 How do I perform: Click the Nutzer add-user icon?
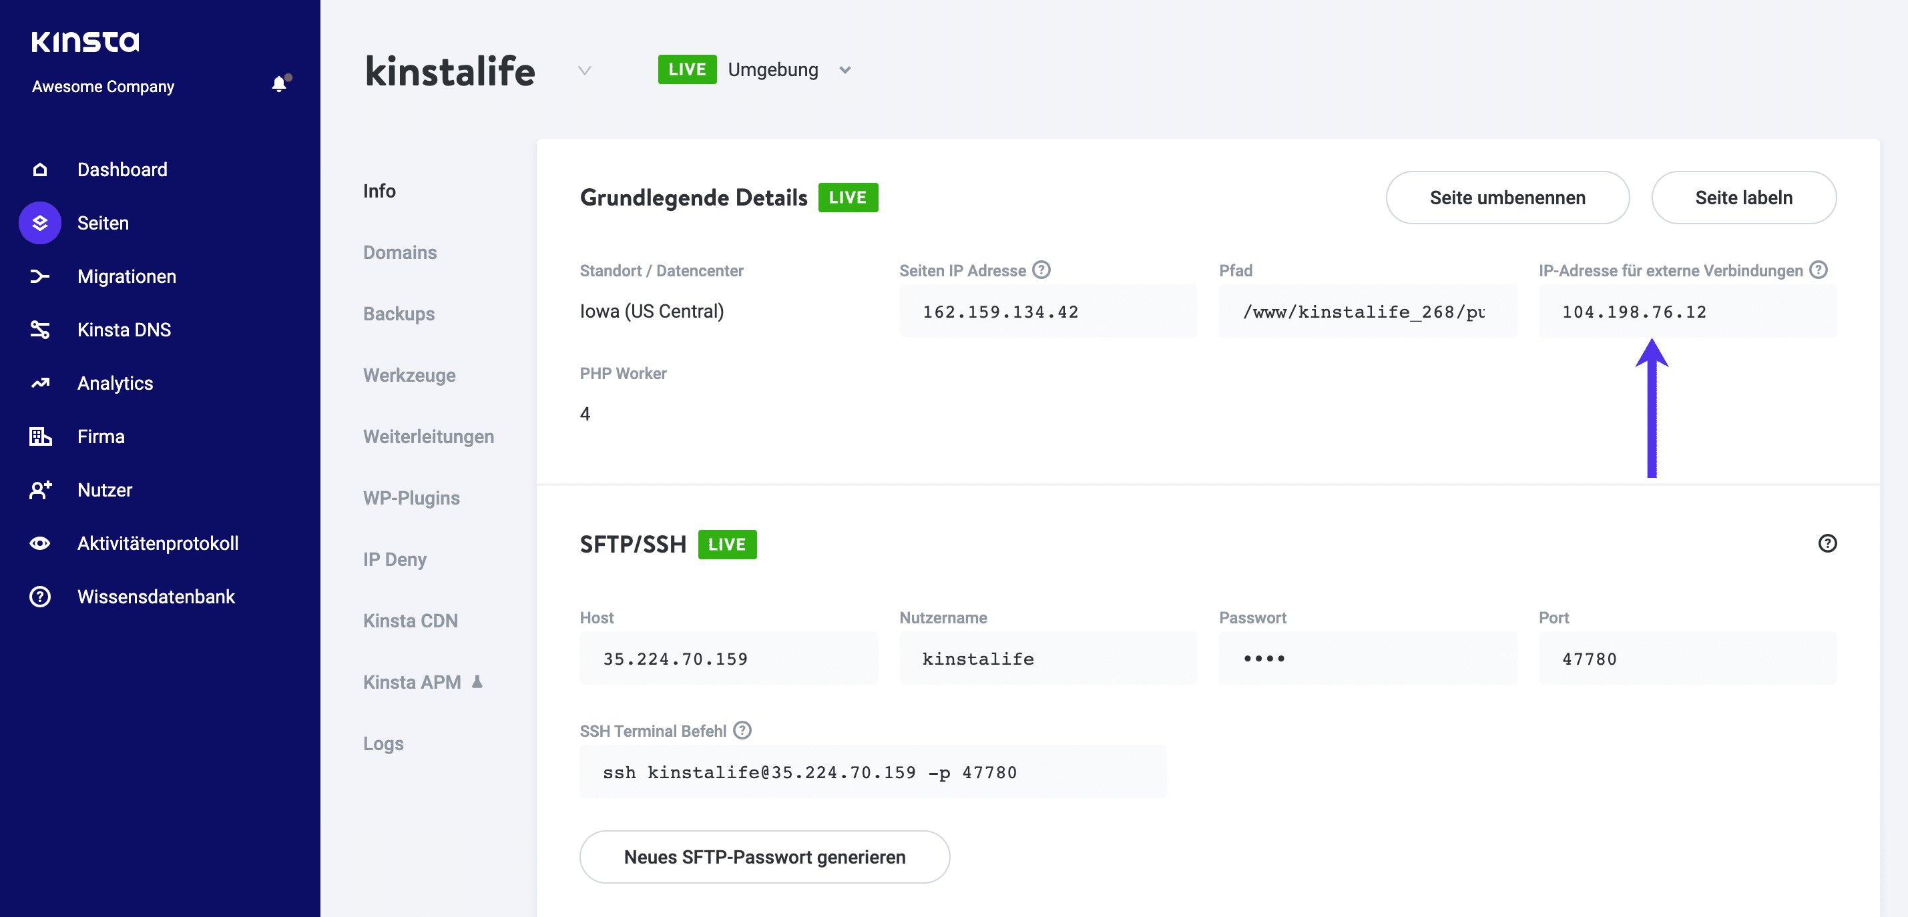(40, 490)
